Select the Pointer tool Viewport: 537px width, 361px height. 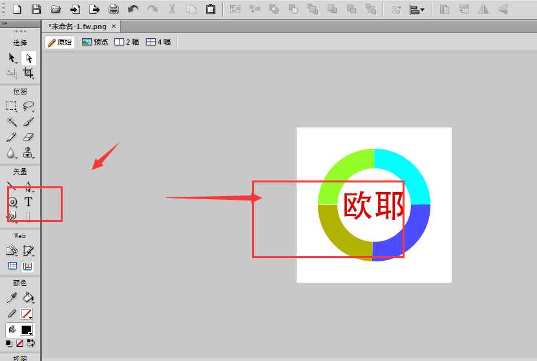point(12,58)
